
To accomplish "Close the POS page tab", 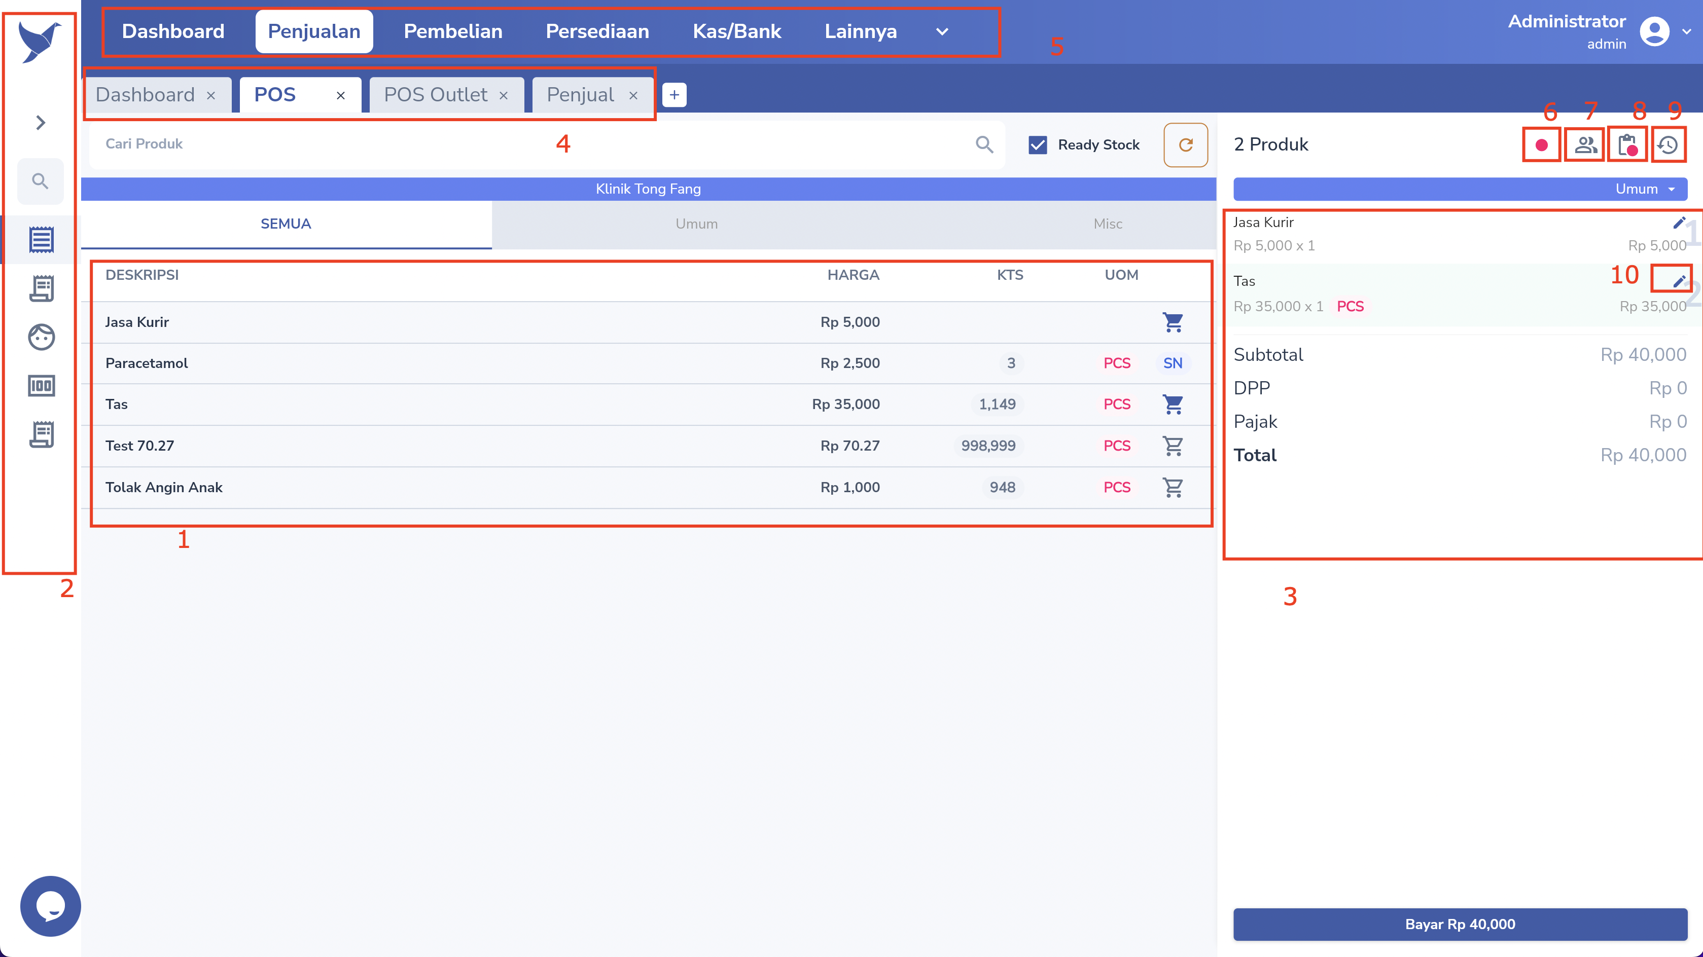I will [x=340, y=95].
